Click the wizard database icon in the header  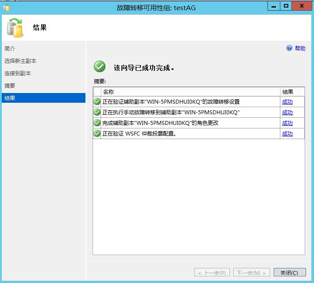(x=15, y=27)
